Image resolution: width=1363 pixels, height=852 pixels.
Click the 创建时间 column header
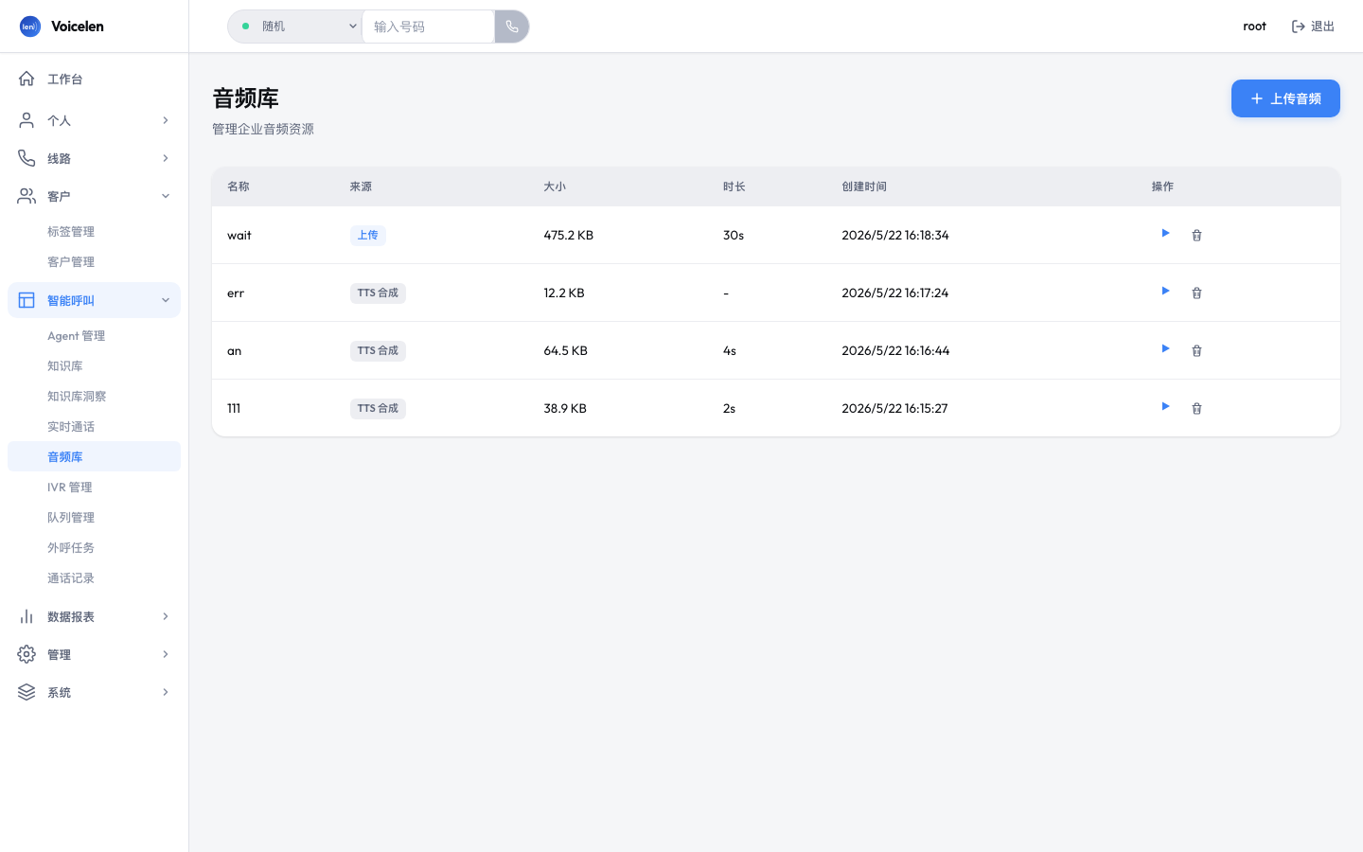(864, 186)
